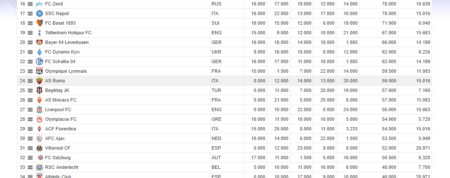Expand the lines icon for AS Monaco FC
The height and width of the screenshot is (178, 450).
30,100
